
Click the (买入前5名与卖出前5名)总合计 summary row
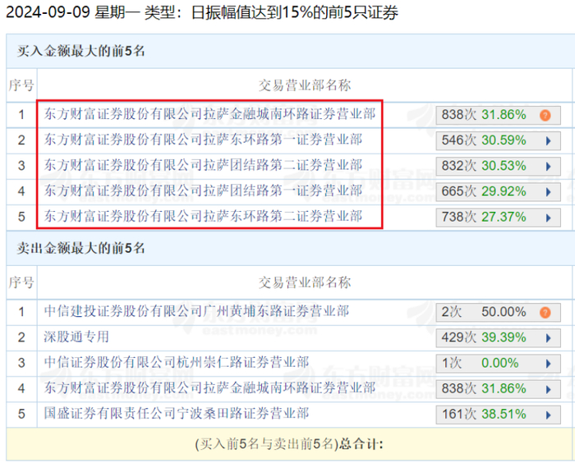[x=291, y=444]
